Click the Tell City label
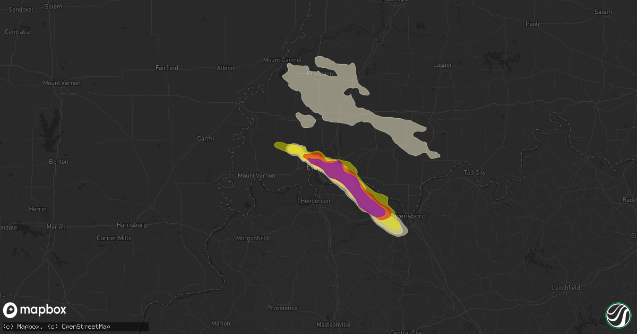The image size is (637, 334). click(475, 173)
